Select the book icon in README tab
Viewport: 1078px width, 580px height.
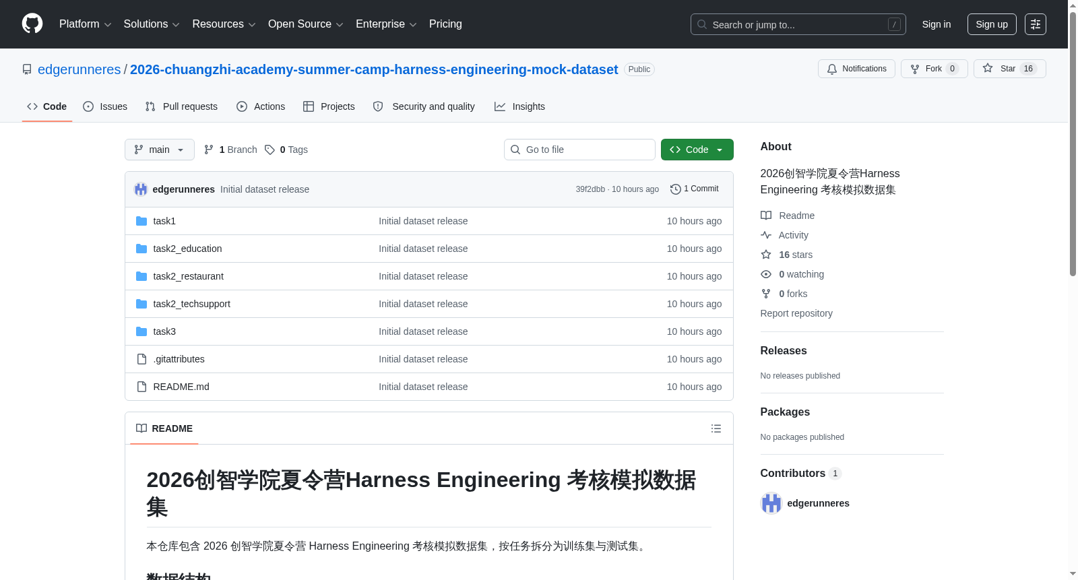coord(141,428)
